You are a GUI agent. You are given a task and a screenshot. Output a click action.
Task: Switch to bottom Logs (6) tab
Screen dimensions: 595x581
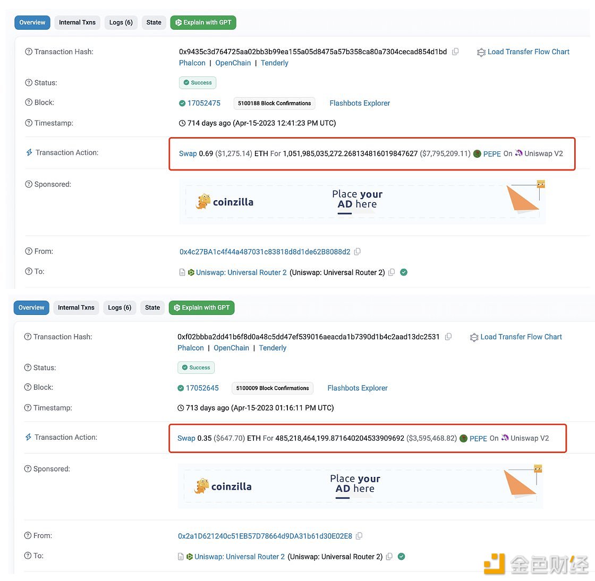click(120, 307)
